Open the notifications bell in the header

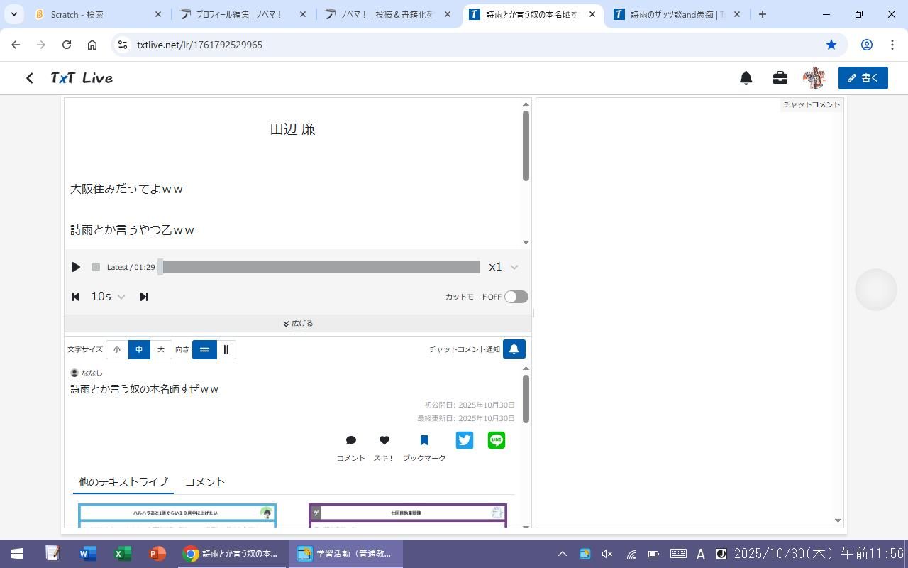point(746,78)
